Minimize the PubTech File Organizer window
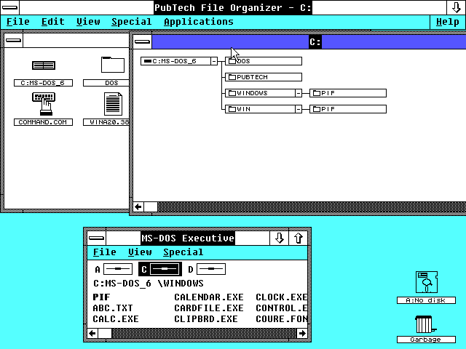This screenshot has height=349, width=466. [x=456, y=7]
